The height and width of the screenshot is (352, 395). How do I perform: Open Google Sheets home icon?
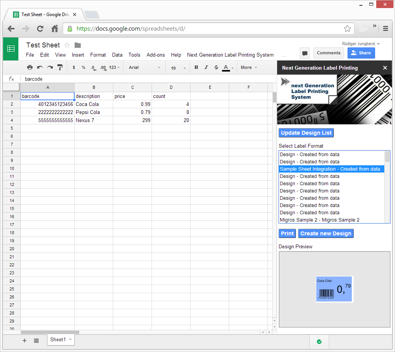11,49
